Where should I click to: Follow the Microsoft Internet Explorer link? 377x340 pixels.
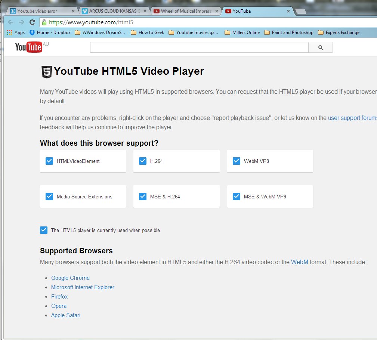[83, 287]
